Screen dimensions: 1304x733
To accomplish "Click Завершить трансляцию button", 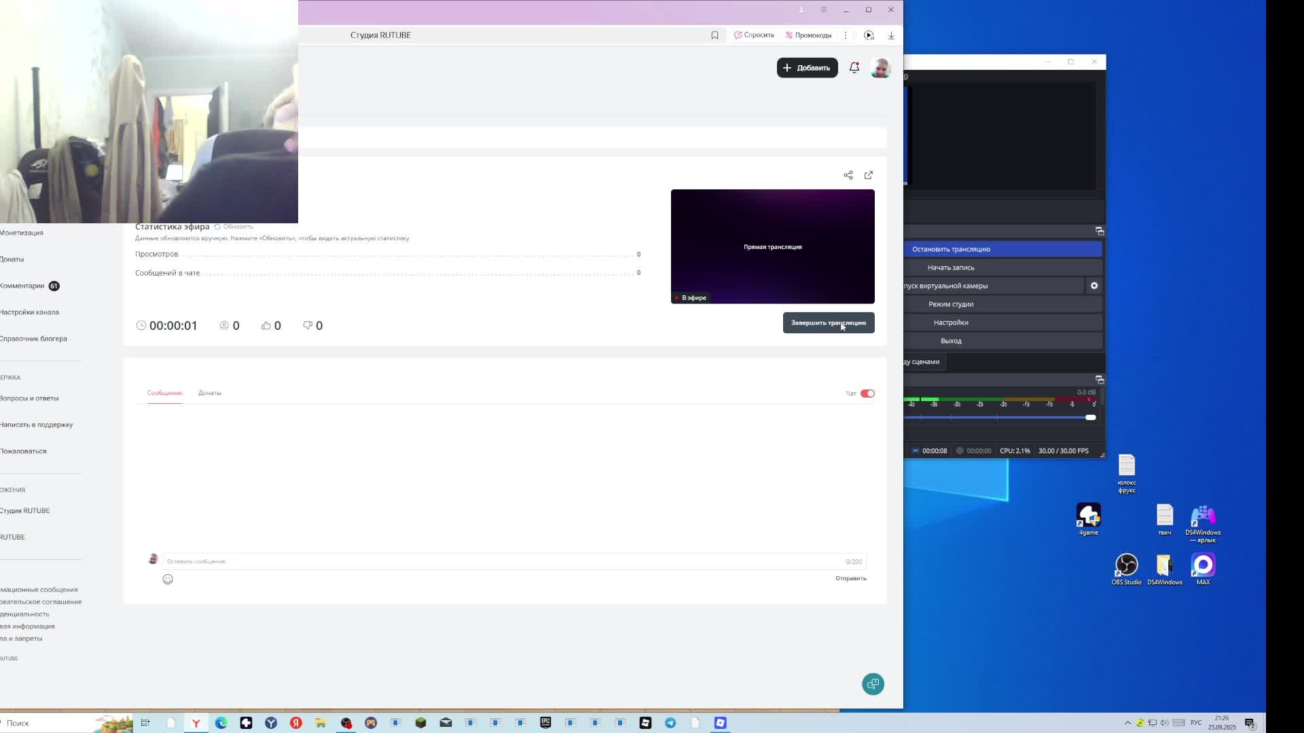I will coord(828,323).
